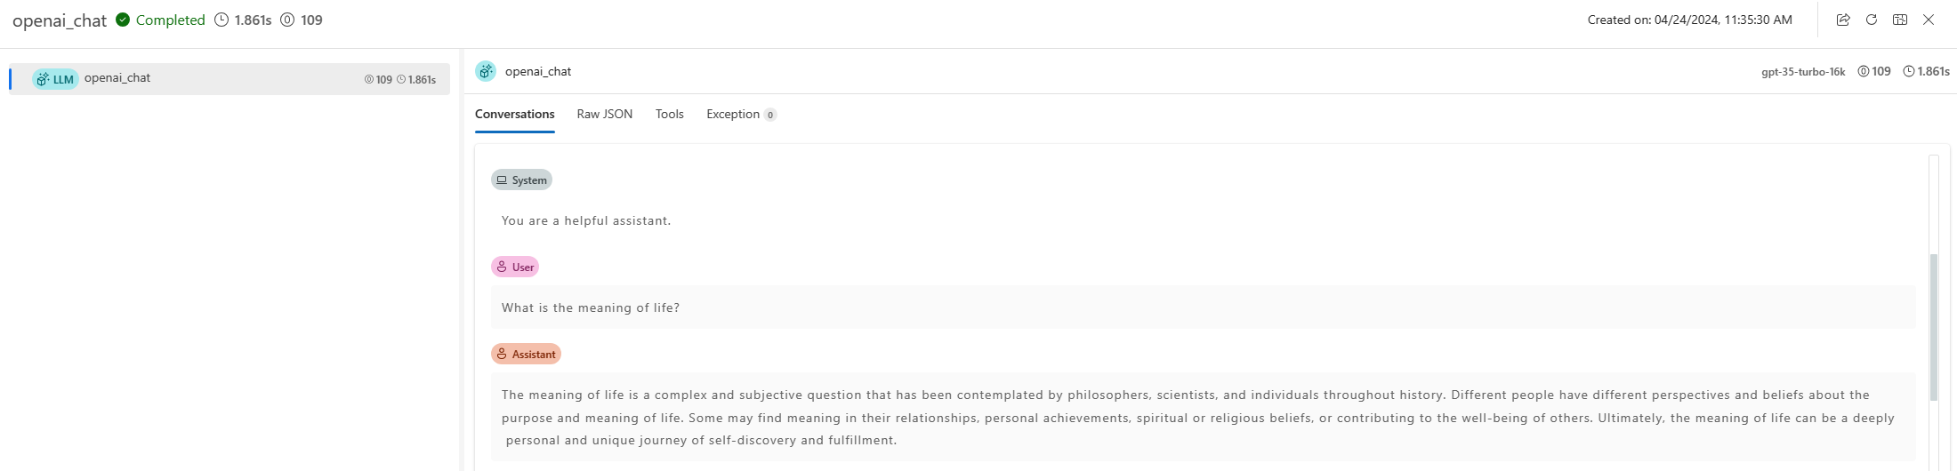Click the Assistant role badge
1957x471 pixels.
(526, 354)
